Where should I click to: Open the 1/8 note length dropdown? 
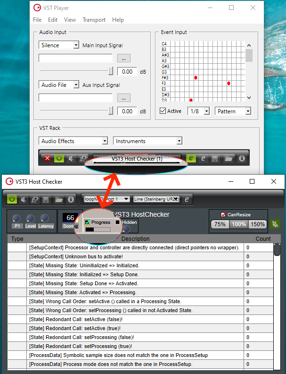(198, 111)
